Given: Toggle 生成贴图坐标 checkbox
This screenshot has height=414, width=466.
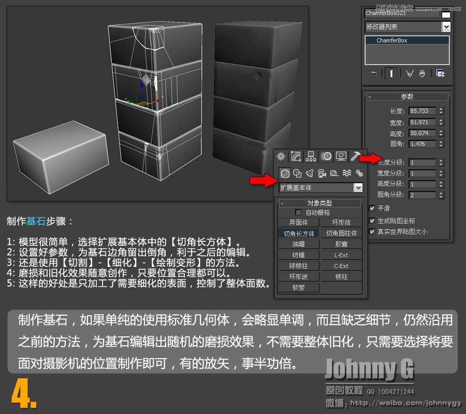Looking at the screenshot, I should [x=372, y=220].
